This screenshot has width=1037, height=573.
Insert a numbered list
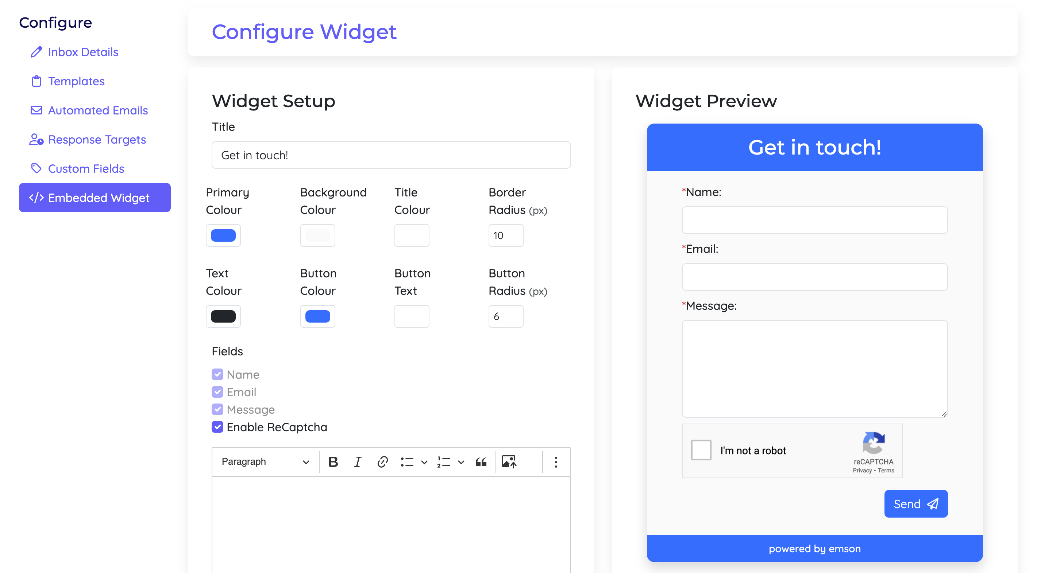coord(444,461)
